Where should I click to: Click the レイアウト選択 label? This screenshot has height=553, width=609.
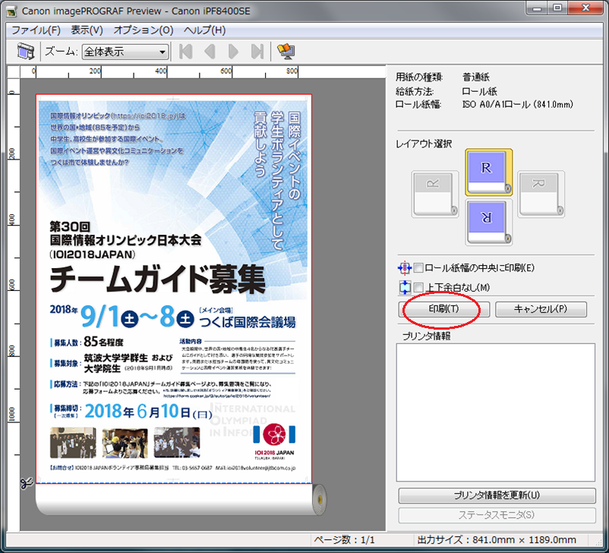tap(424, 144)
